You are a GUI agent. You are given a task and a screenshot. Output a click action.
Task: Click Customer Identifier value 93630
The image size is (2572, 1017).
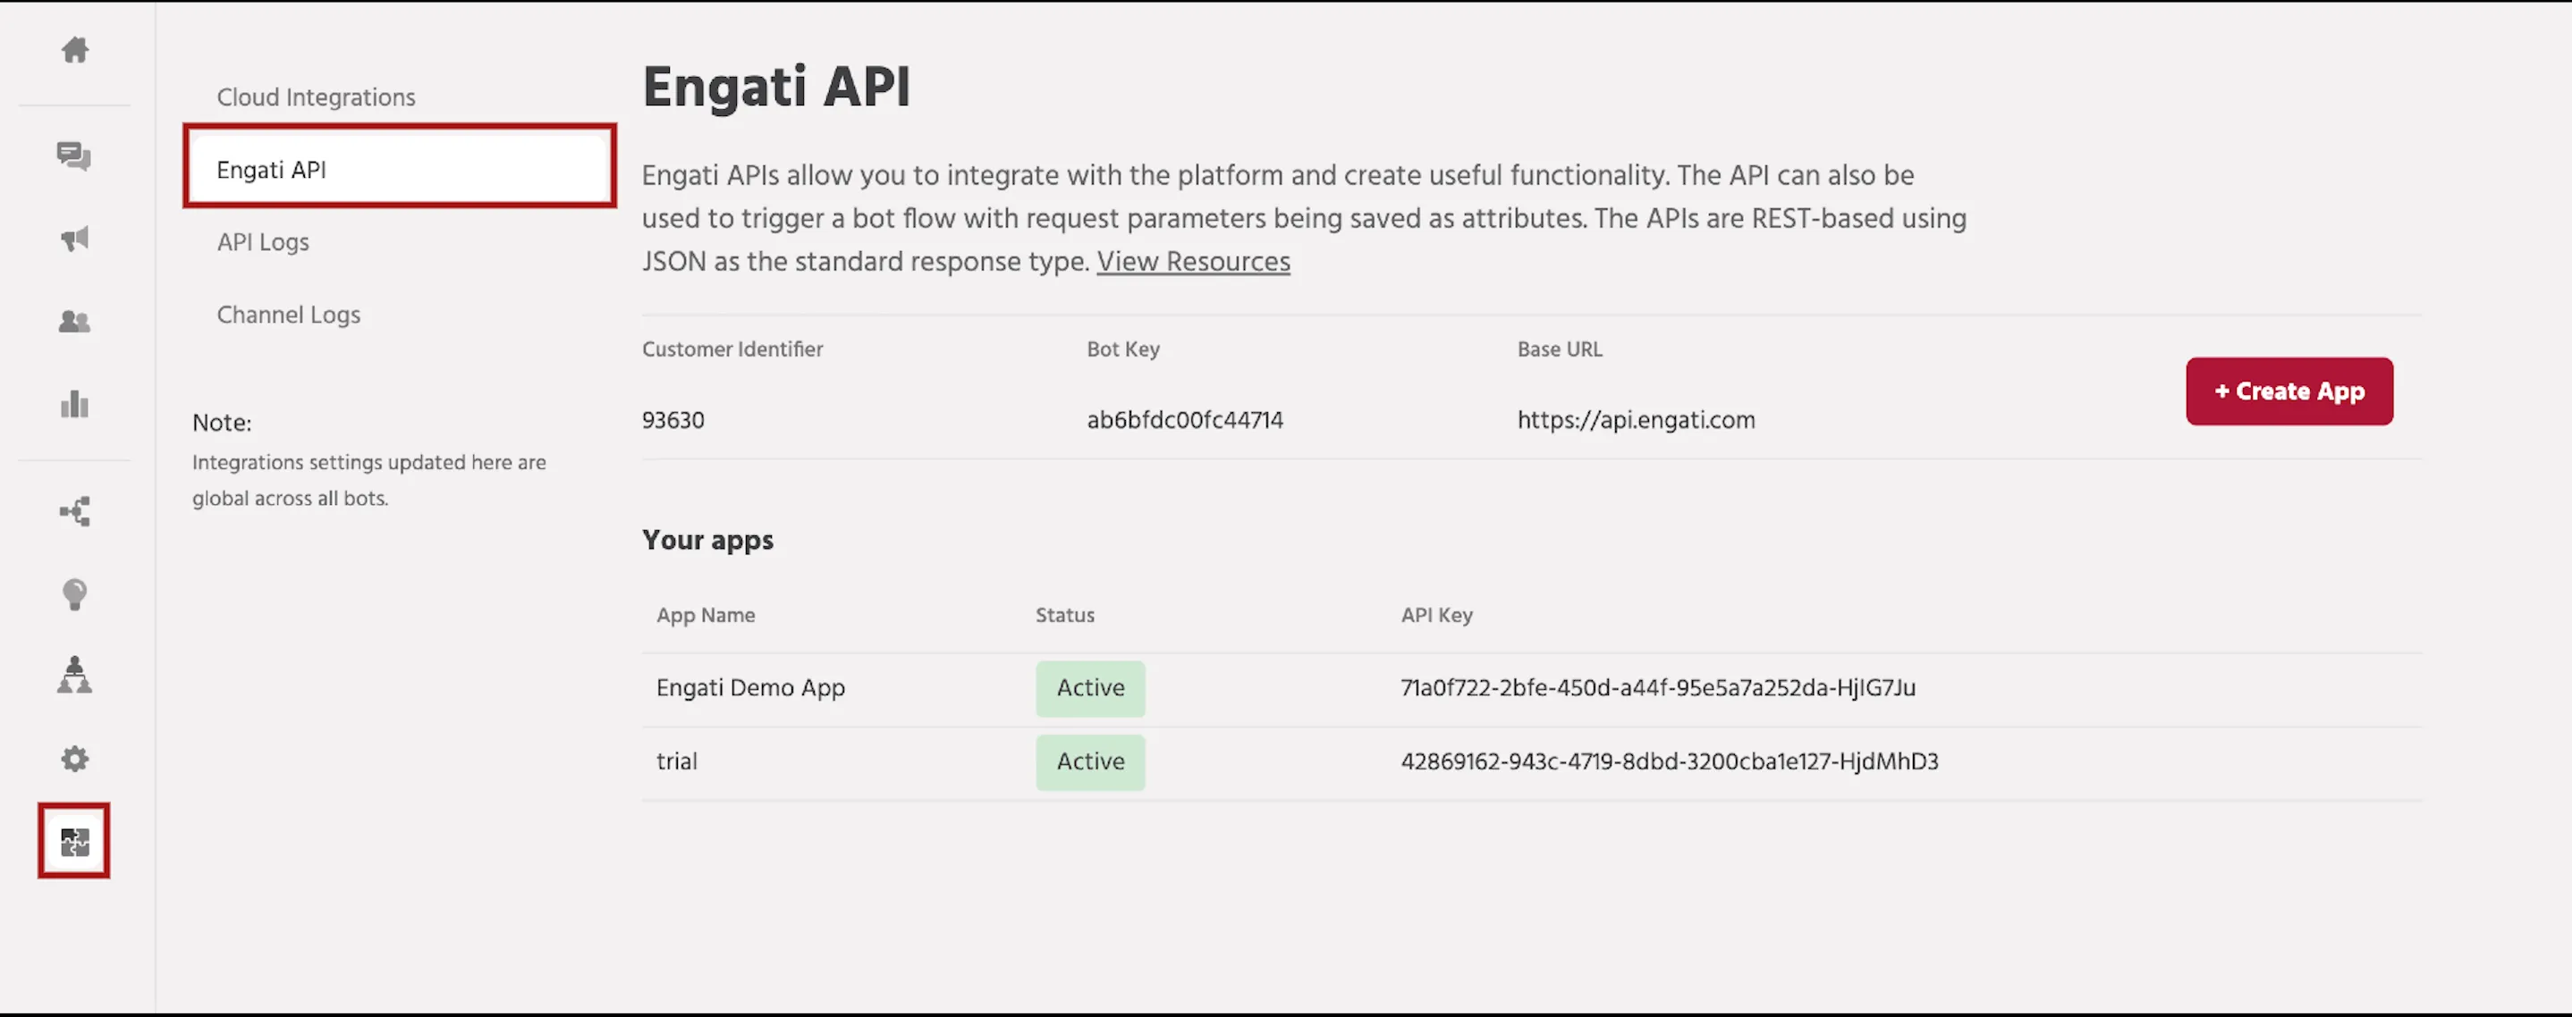coord(673,420)
